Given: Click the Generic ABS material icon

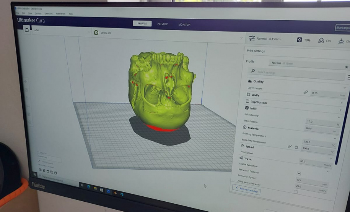Looking at the screenshot, I should point(96,32).
